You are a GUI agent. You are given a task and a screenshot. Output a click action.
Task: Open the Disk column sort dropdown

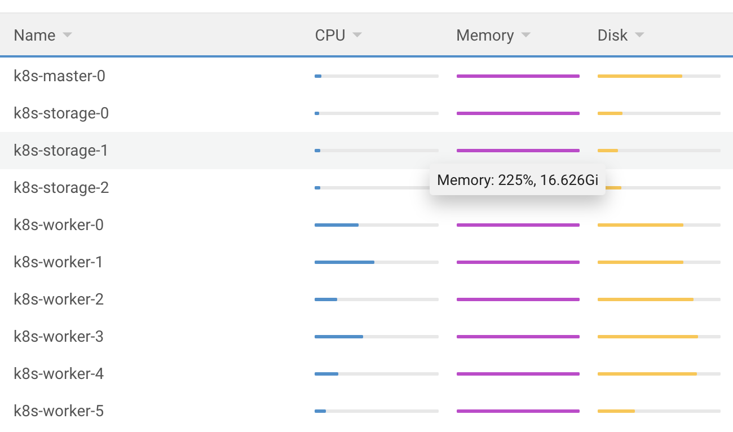(x=639, y=35)
